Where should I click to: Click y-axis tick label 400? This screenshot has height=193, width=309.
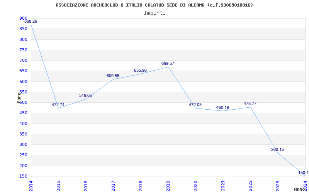tap(23, 124)
